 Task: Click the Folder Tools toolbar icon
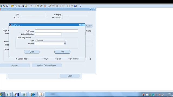tap(64, 6)
